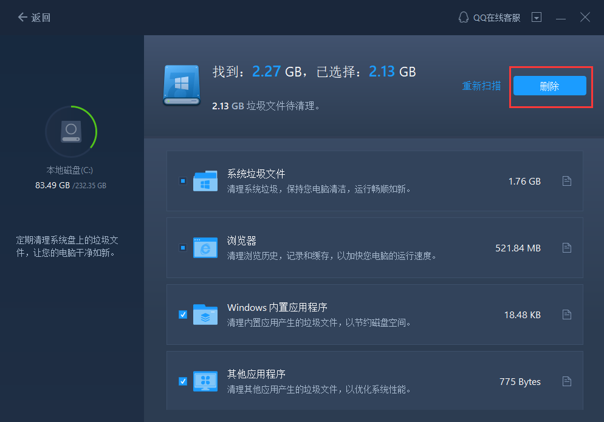Minimize the cleaner window
The height and width of the screenshot is (422, 604).
561,18
